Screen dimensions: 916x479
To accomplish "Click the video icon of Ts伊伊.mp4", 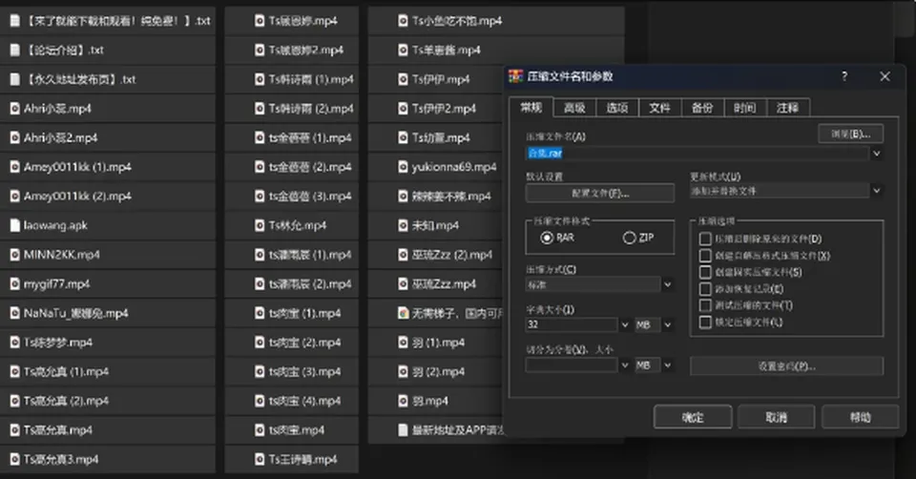I will click(403, 79).
